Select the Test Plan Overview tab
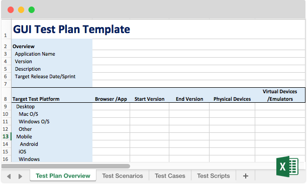 point(63,176)
